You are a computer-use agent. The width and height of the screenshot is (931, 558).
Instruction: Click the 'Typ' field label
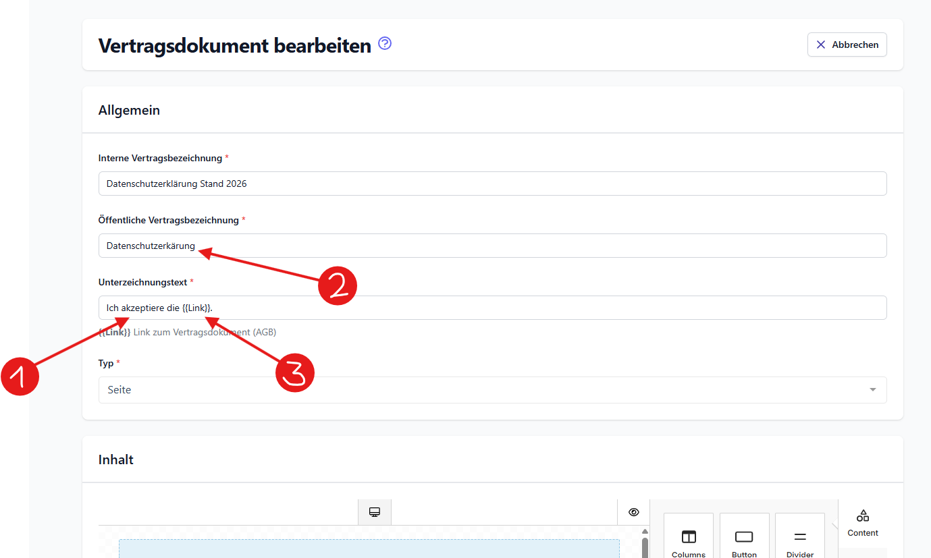pos(106,363)
